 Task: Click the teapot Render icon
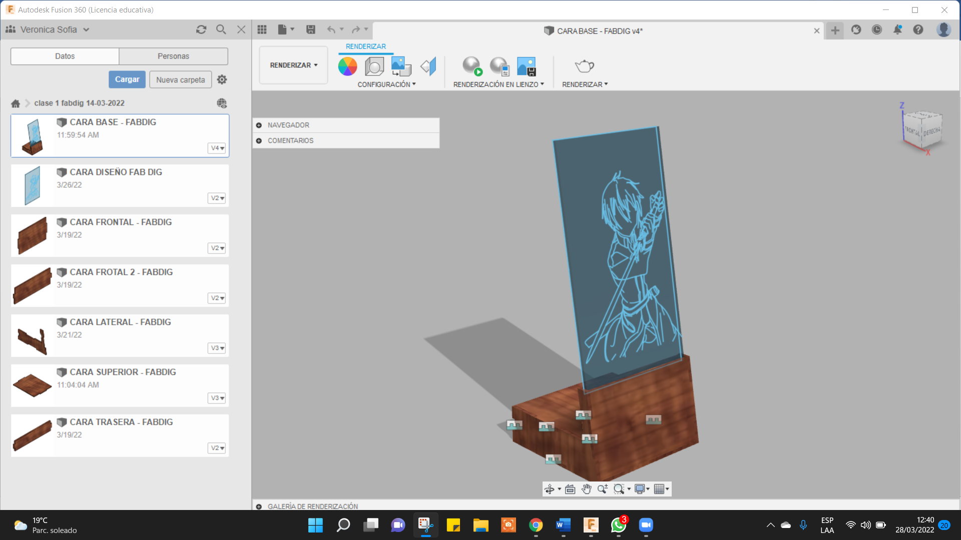pos(584,66)
